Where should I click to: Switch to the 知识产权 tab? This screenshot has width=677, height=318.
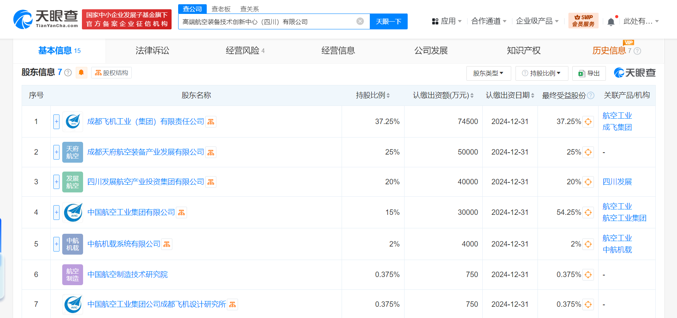click(x=524, y=51)
